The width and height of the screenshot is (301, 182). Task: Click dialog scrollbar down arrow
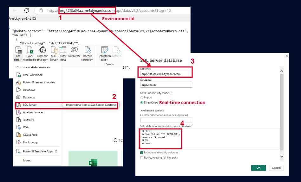tap(282, 156)
